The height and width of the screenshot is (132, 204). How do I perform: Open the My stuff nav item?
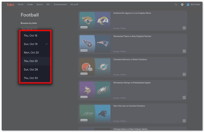point(74,4)
